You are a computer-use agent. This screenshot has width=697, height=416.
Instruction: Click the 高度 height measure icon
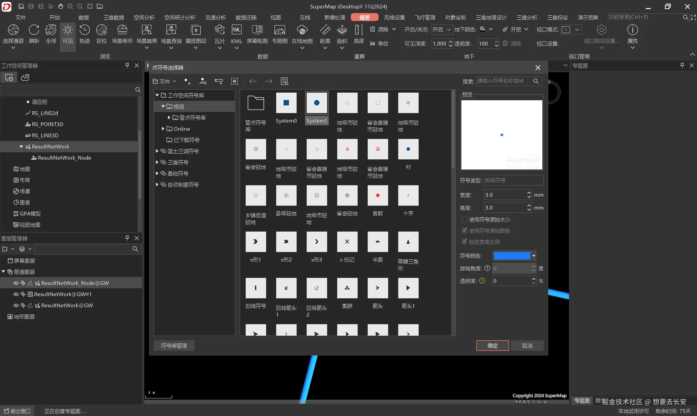359,30
